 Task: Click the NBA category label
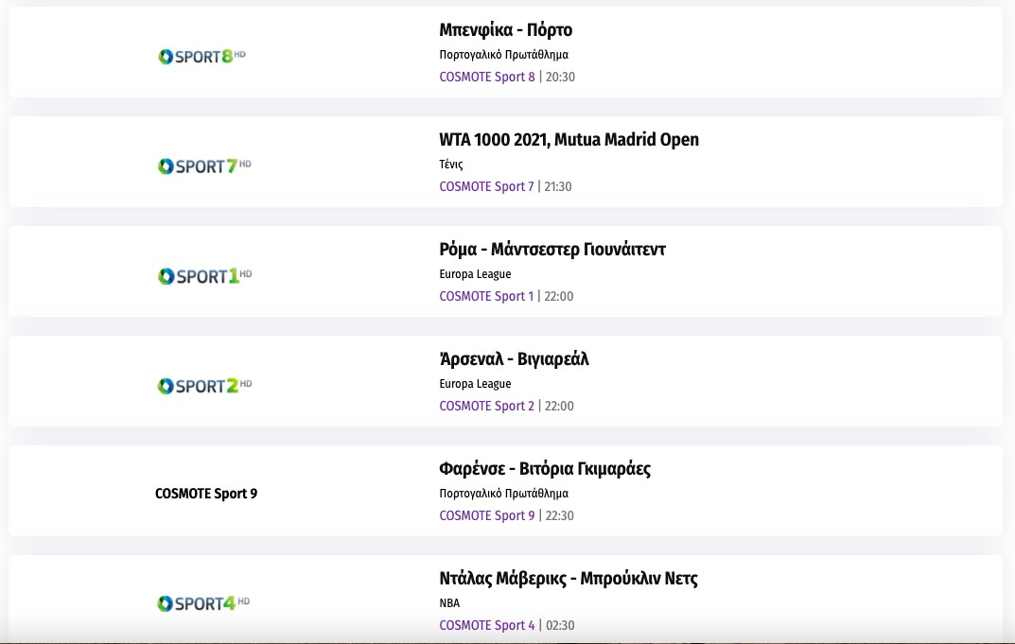(x=449, y=603)
